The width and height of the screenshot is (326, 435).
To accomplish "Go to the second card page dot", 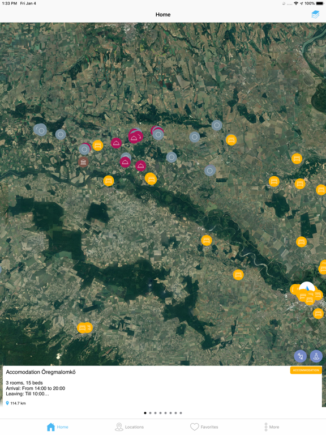I will [150, 413].
